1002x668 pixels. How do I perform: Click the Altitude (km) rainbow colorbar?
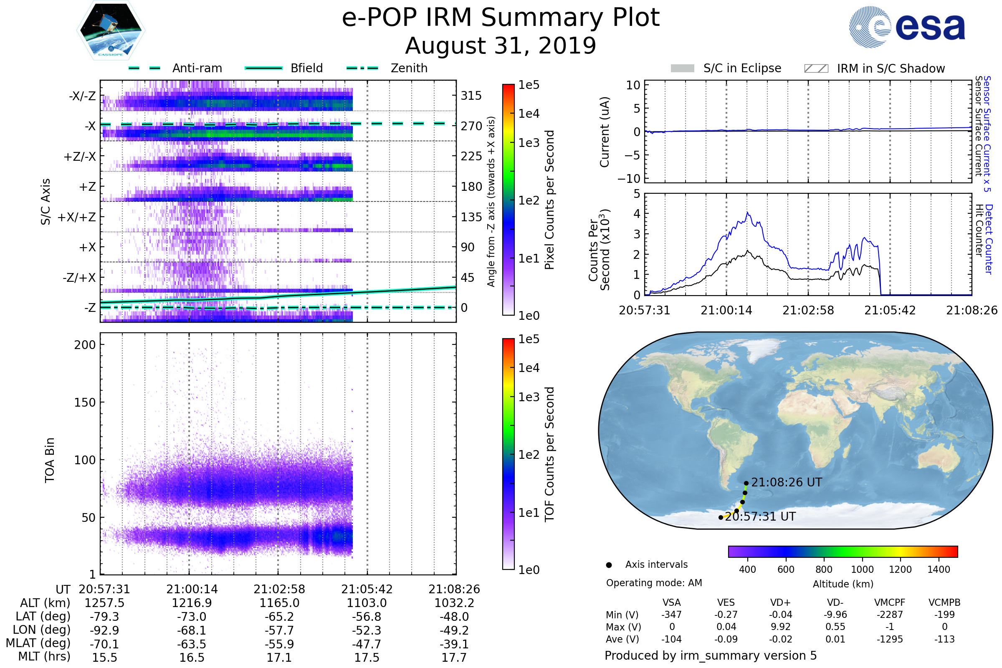tap(843, 551)
